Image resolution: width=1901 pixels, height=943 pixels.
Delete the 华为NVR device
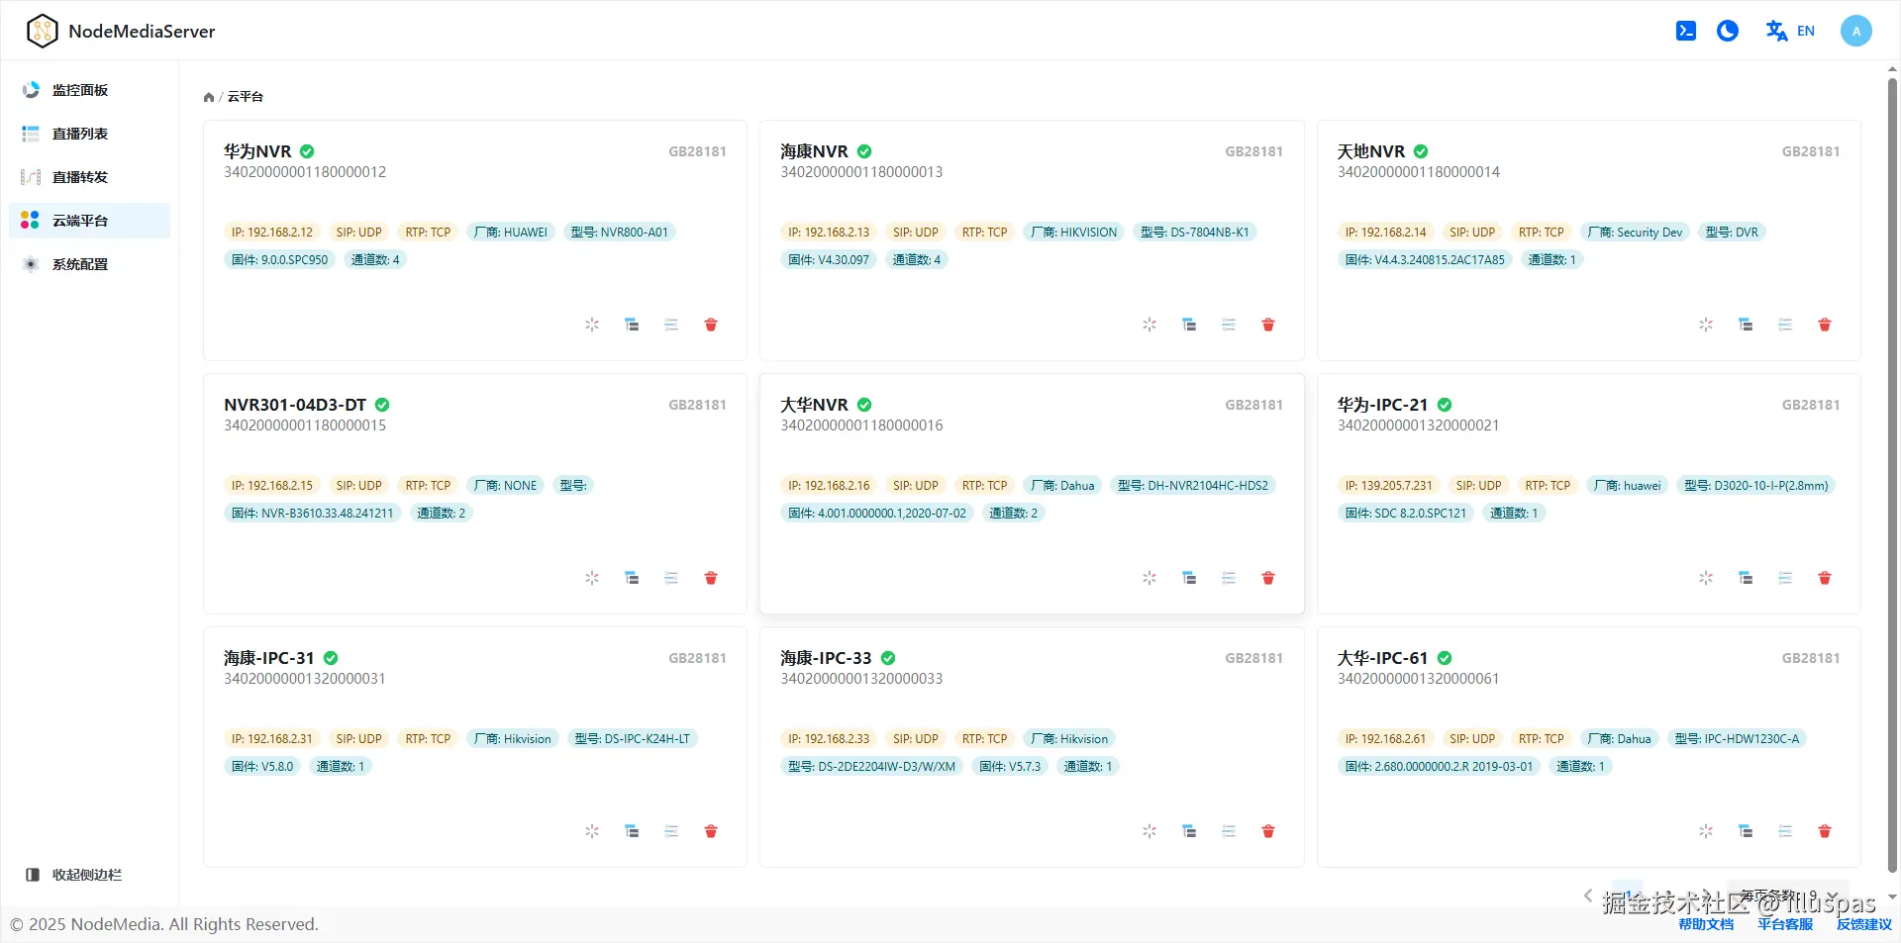point(711,325)
